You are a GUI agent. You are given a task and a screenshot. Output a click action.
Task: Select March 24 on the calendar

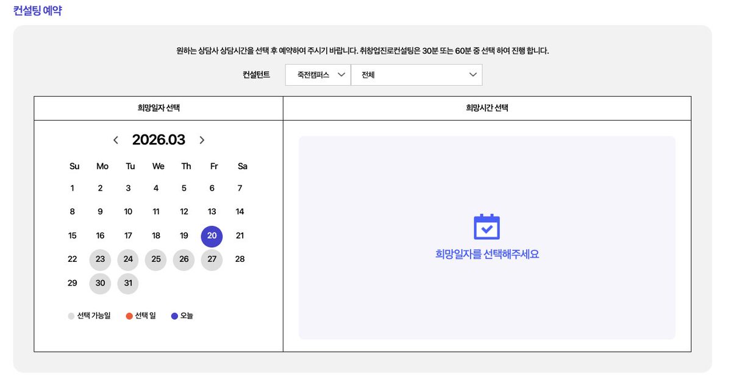point(128,259)
